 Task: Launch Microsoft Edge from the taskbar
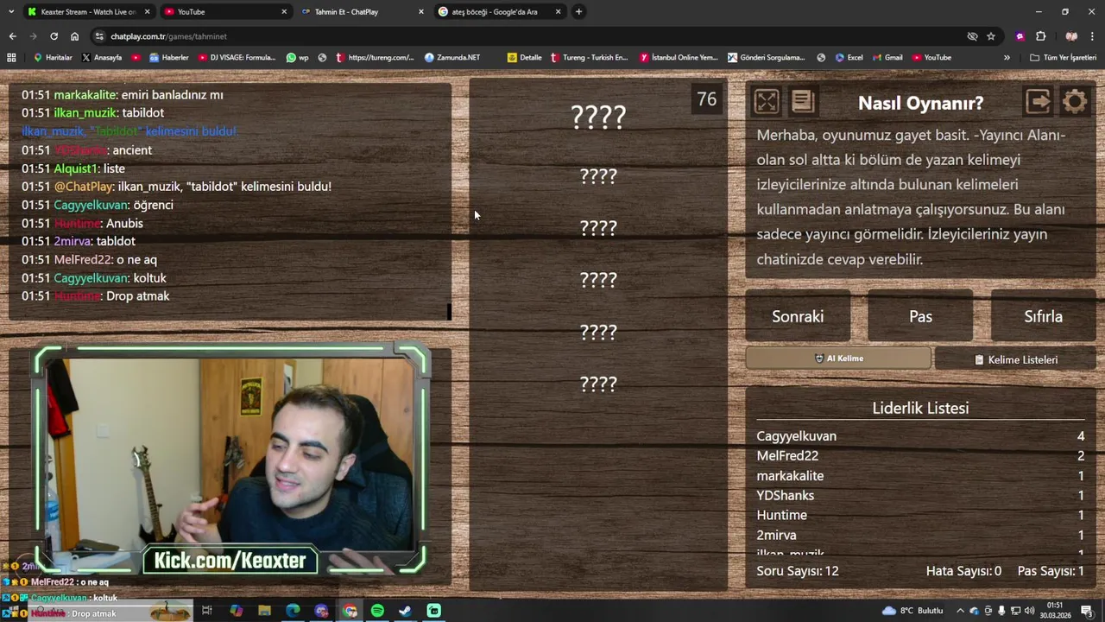(x=293, y=611)
